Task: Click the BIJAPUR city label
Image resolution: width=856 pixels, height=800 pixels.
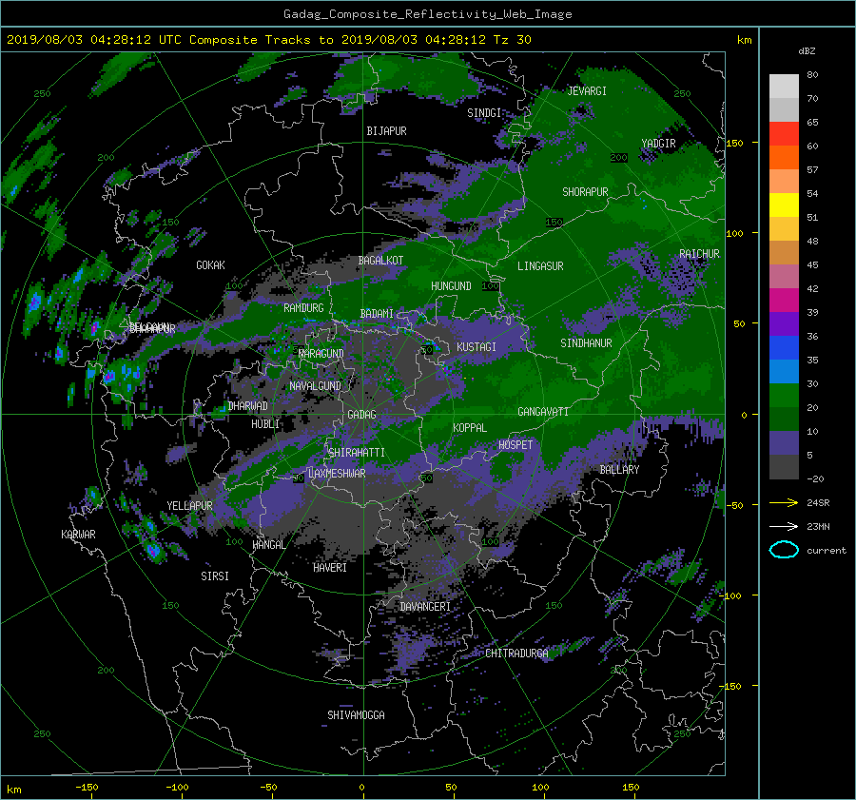Action: point(386,131)
